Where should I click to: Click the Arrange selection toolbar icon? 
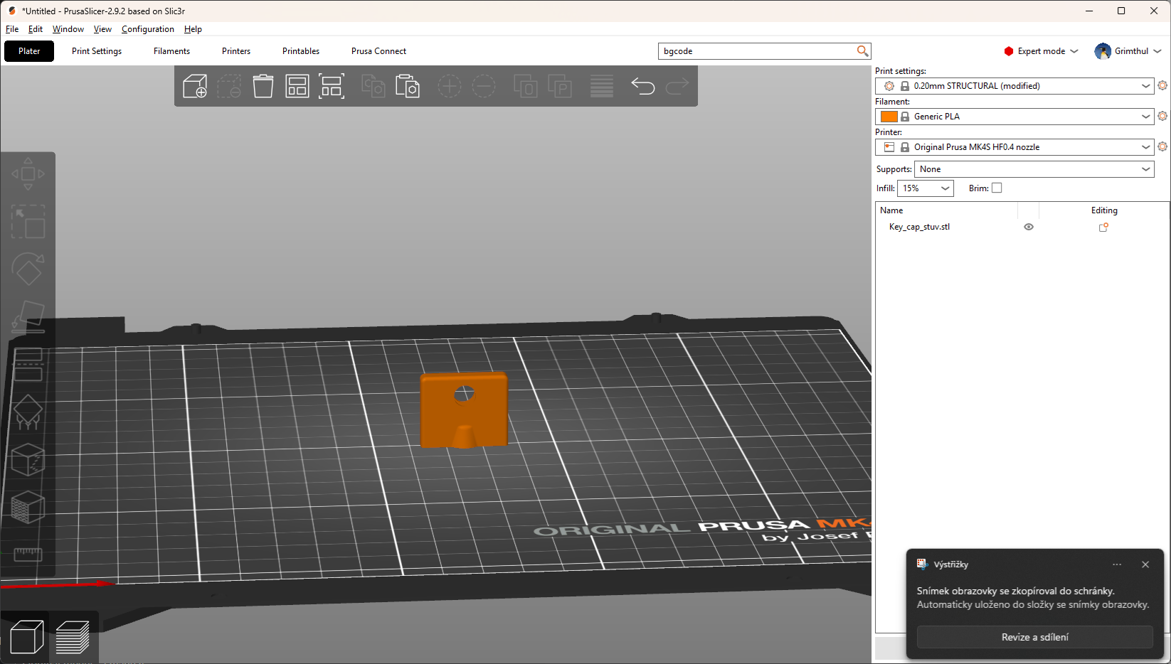click(x=332, y=86)
